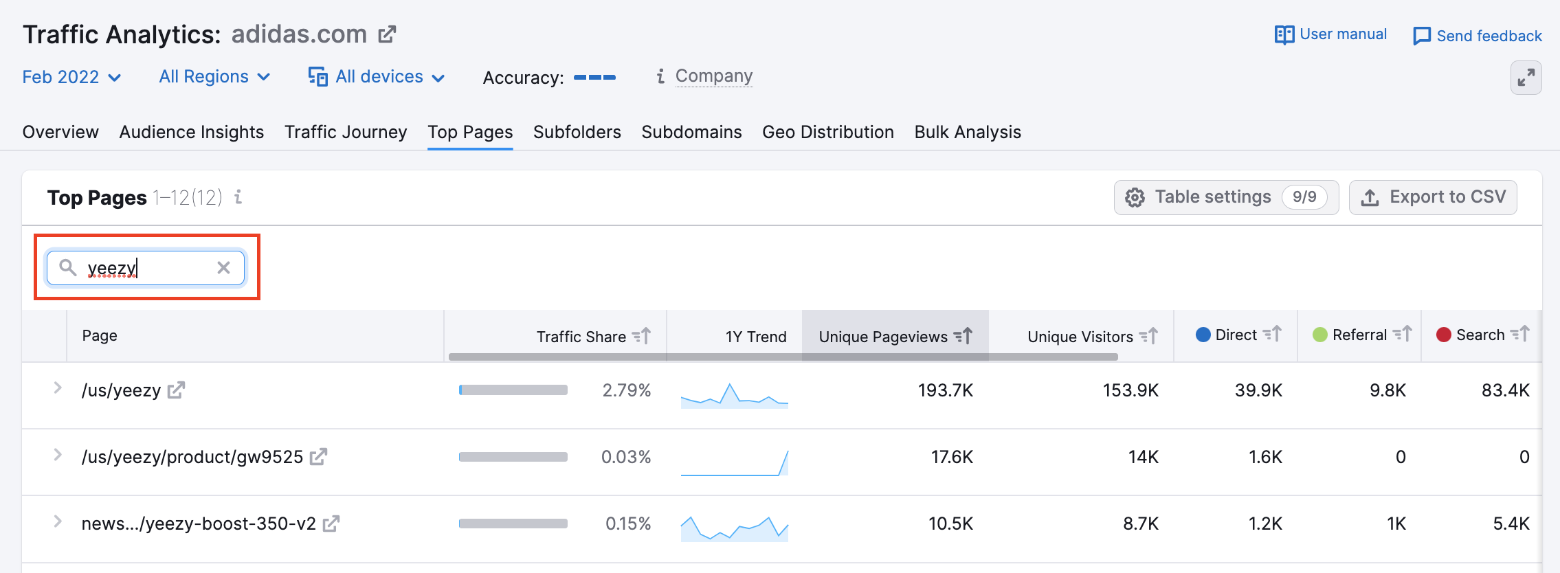Screen dimensions: 1560x573
Task: Click the Export upload icon
Action: (x=1370, y=198)
